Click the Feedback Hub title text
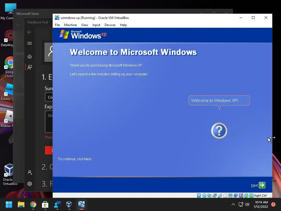281x211 pixels. click(x=38, y=22)
